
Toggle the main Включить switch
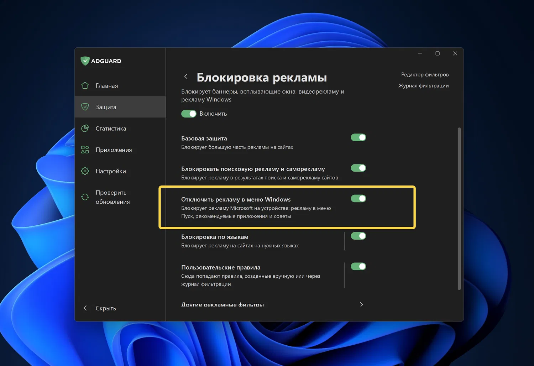point(189,114)
